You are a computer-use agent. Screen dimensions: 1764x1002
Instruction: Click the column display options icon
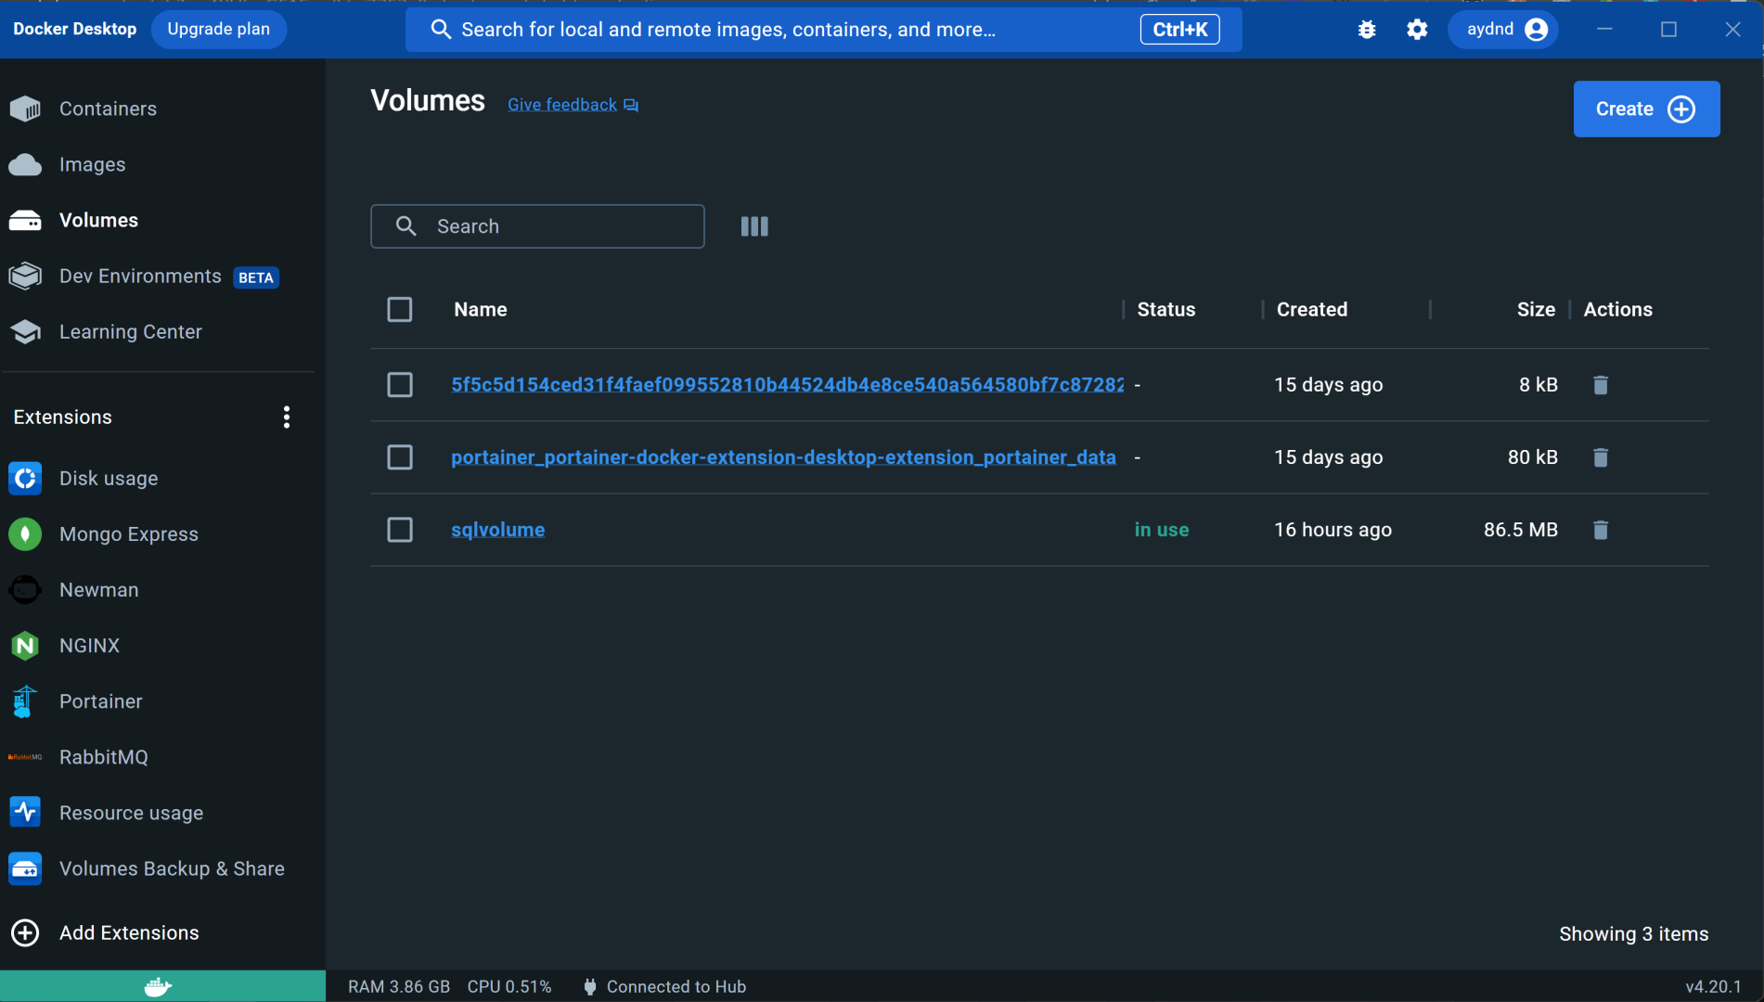coord(754,226)
